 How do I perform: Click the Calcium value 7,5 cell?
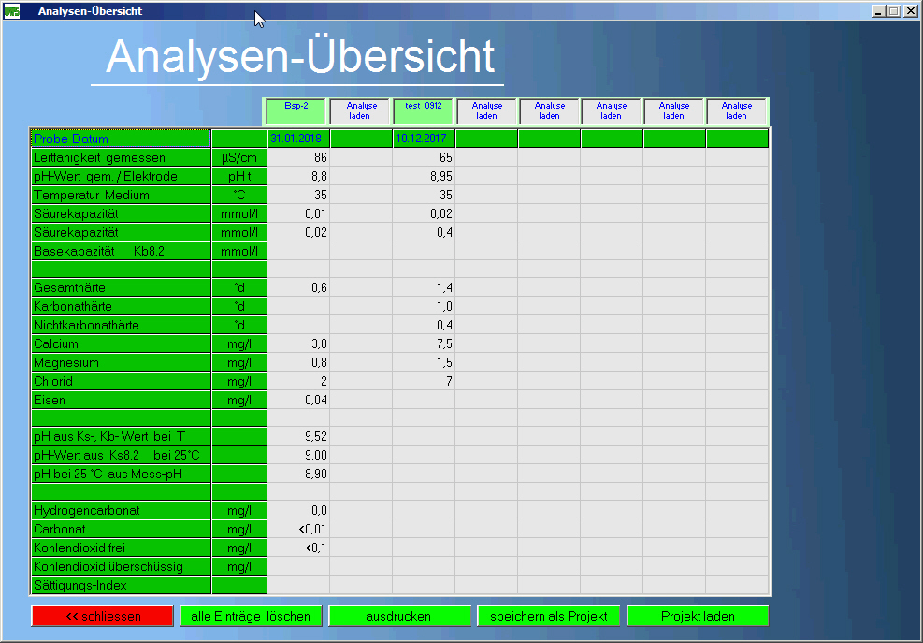click(424, 344)
